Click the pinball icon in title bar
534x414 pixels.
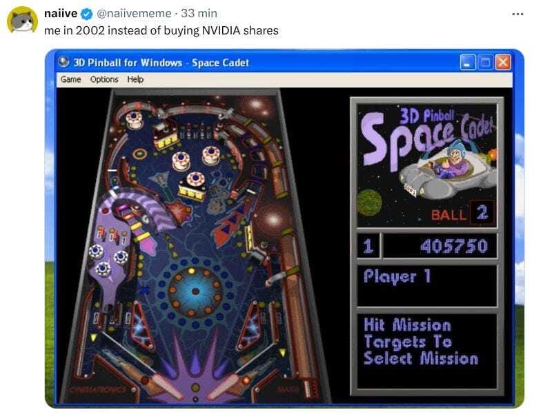coord(63,62)
